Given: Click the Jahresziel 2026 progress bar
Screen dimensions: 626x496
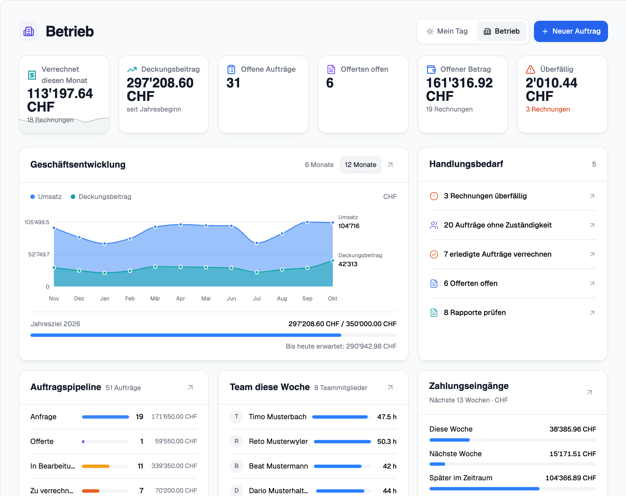Looking at the screenshot, I should [213, 335].
